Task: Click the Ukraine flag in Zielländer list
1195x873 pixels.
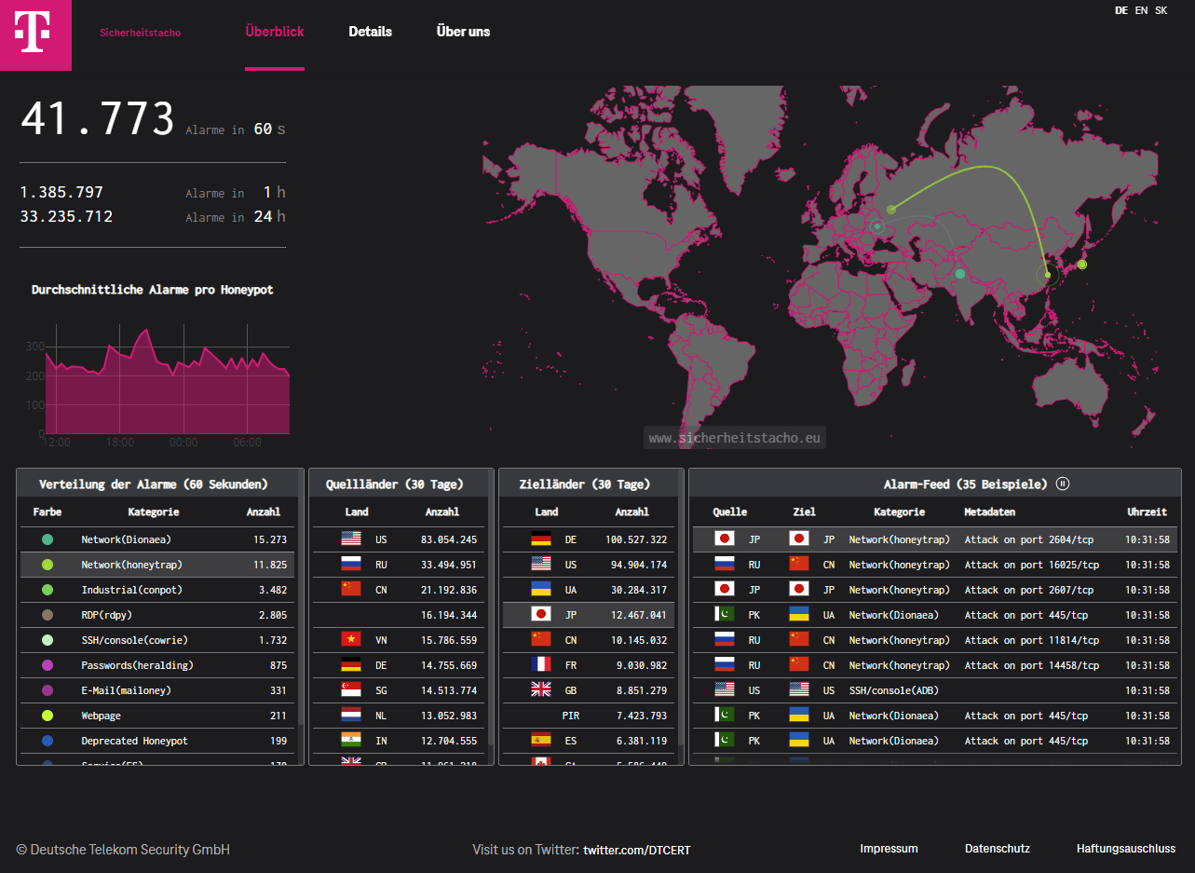Action: (x=541, y=589)
